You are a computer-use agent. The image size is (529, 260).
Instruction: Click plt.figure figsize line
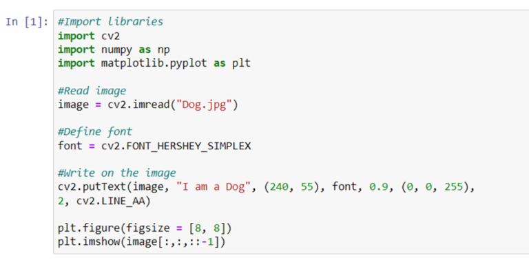[x=145, y=228]
